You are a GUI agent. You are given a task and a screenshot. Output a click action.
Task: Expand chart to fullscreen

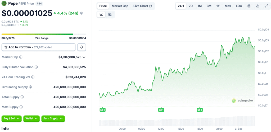pos(266,6)
